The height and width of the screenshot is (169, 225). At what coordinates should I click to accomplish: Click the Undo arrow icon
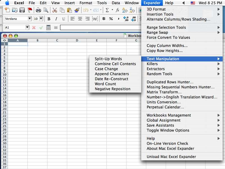coord(86,10)
